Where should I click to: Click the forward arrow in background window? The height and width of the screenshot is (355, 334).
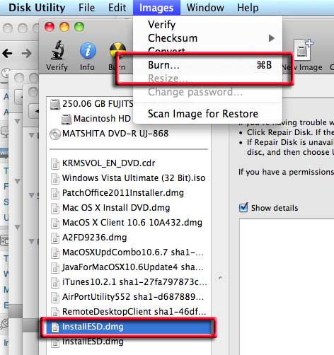(x=26, y=53)
